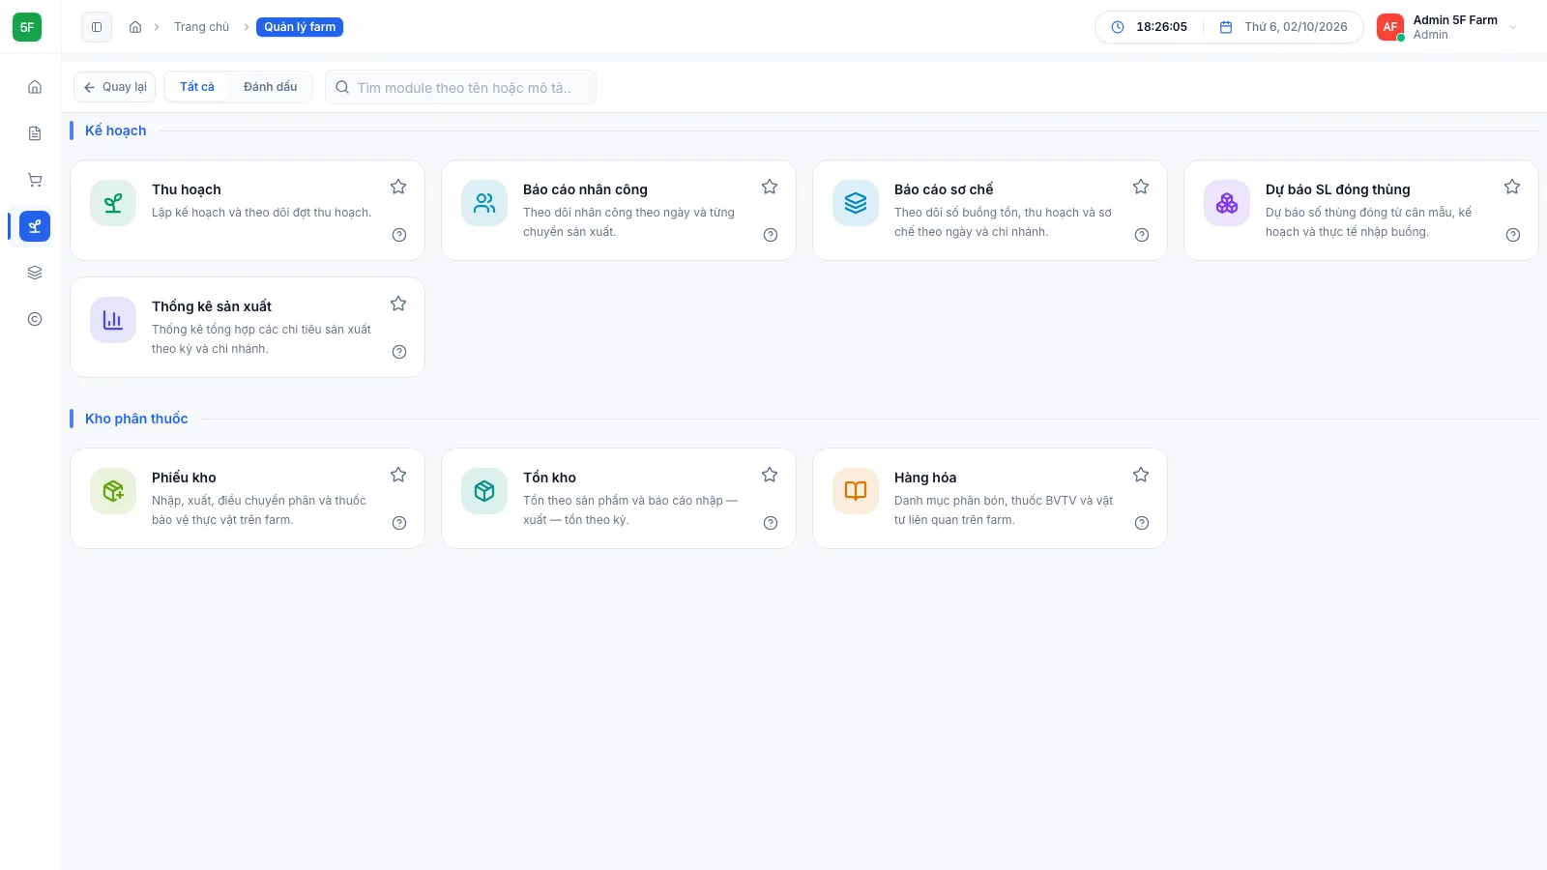Focus the module search input field
The width and height of the screenshot is (1547, 870).
[x=460, y=87]
